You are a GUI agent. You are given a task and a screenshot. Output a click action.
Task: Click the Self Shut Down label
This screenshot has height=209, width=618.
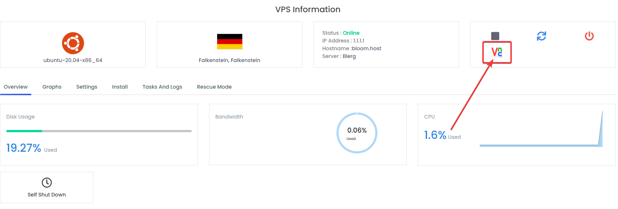click(47, 195)
